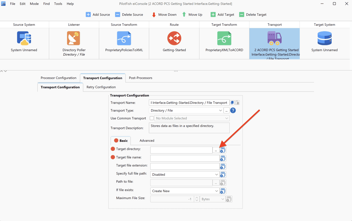Image resolution: width=352 pixels, height=221 pixels.
Task: Click the Transport Name field
Action: point(189,103)
